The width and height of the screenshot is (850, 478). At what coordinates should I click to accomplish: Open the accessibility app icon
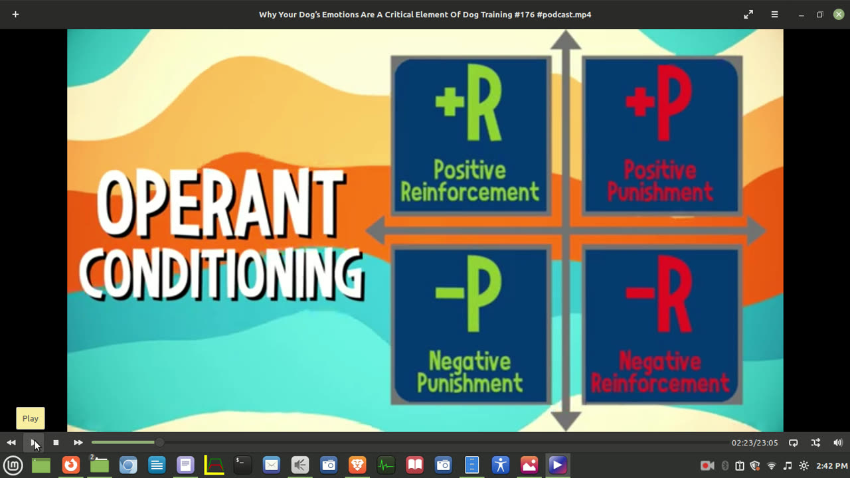point(501,465)
